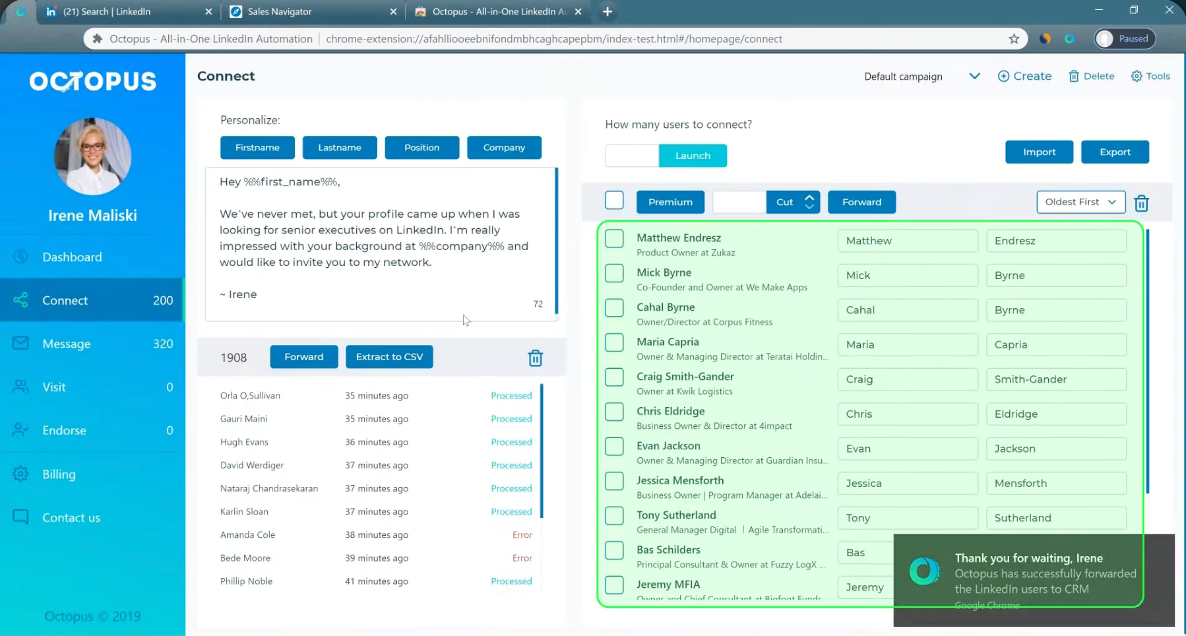Click trash icon beside Oldest First
This screenshot has height=636, width=1186.
coord(1141,203)
